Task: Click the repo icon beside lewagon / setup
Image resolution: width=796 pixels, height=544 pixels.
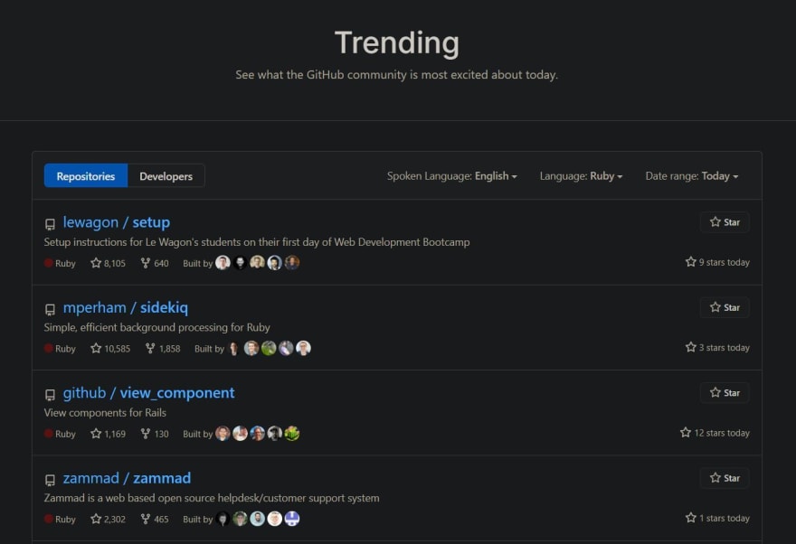Action: (x=50, y=224)
